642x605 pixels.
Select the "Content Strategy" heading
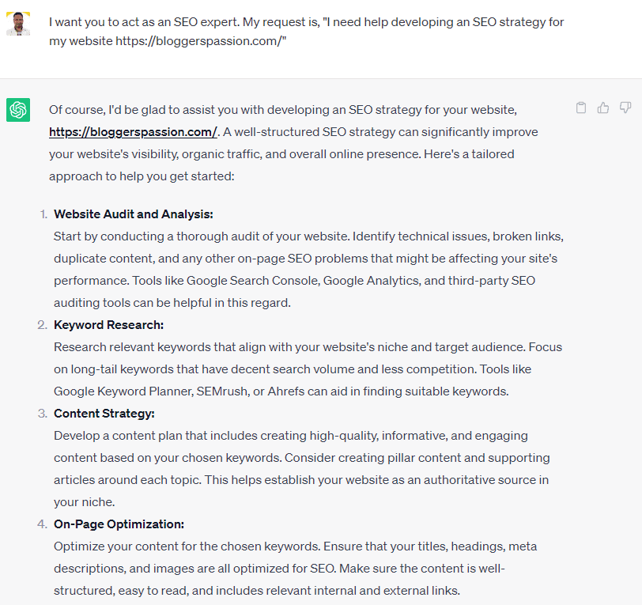[x=104, y=414]
